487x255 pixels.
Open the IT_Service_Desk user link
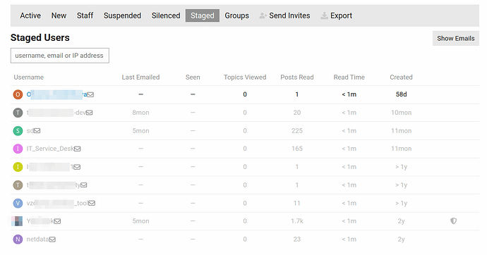click(x=50, y=149)
